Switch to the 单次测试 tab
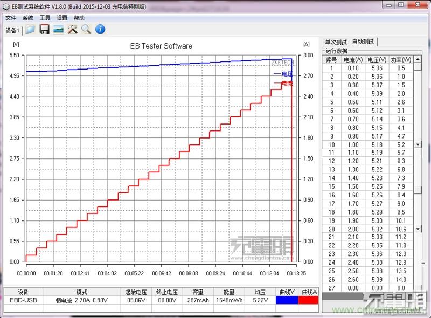 338,41
